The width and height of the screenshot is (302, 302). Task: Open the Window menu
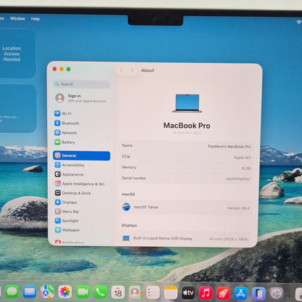click(x=17, y=18)
